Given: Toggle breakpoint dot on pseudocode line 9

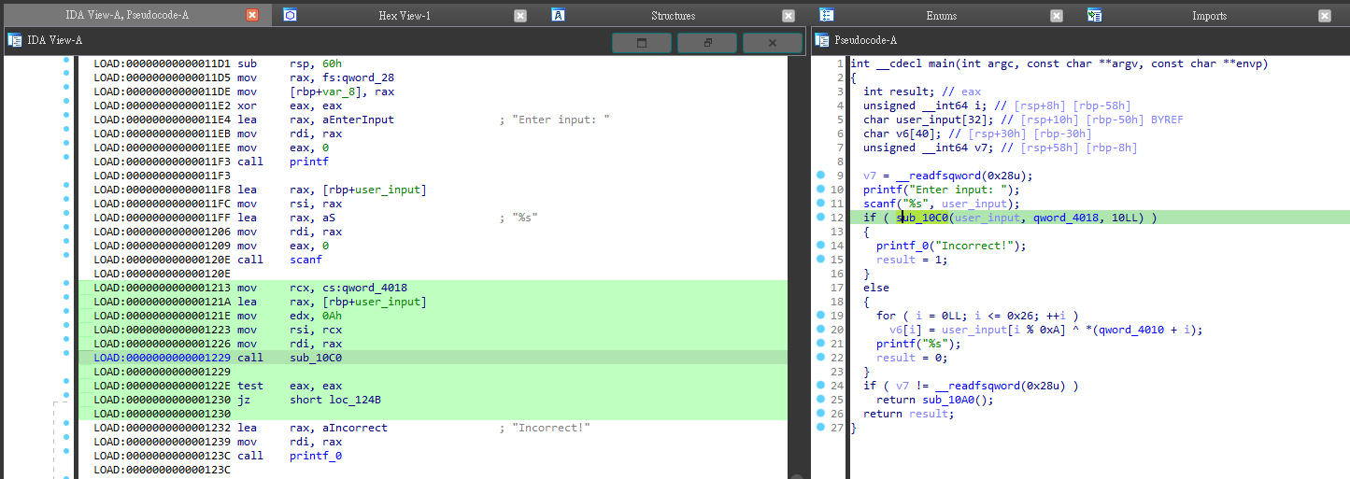Looking at the screenshot, I should click(x=820, y=176).
